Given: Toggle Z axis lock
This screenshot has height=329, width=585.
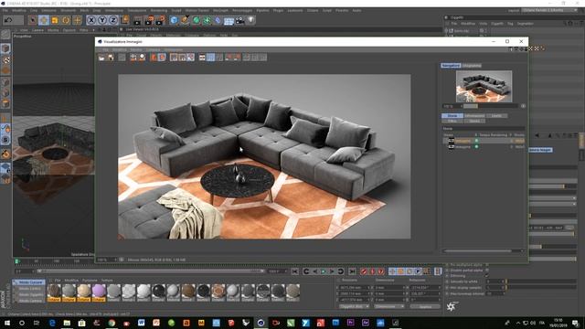Looking at the screenshot, I should (113, 20).
